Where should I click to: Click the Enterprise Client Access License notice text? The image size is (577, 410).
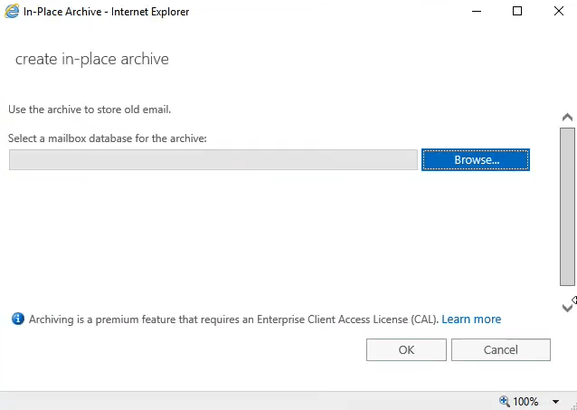[x=233, y=319]
